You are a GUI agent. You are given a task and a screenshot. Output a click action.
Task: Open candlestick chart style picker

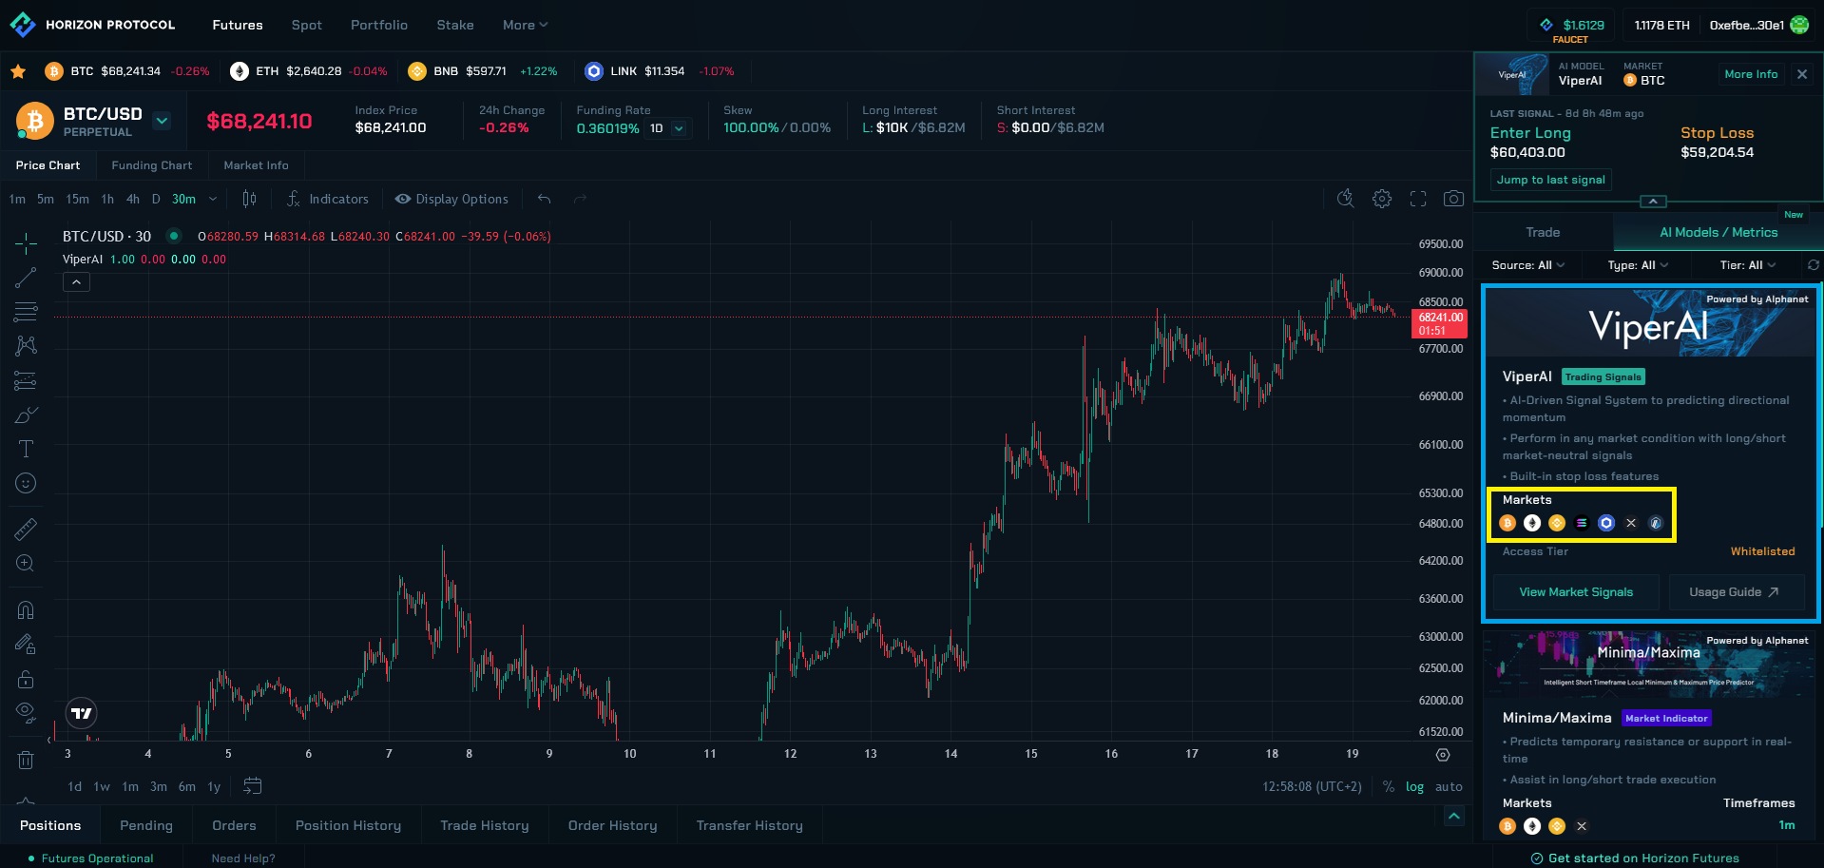coord(249,199)
